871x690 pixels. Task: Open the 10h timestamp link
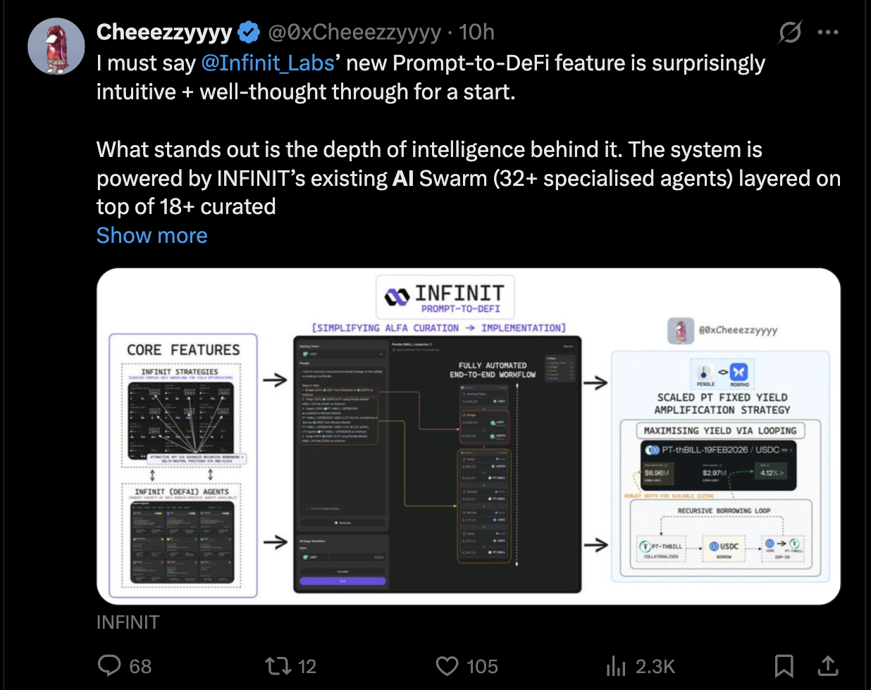point(476,32)
